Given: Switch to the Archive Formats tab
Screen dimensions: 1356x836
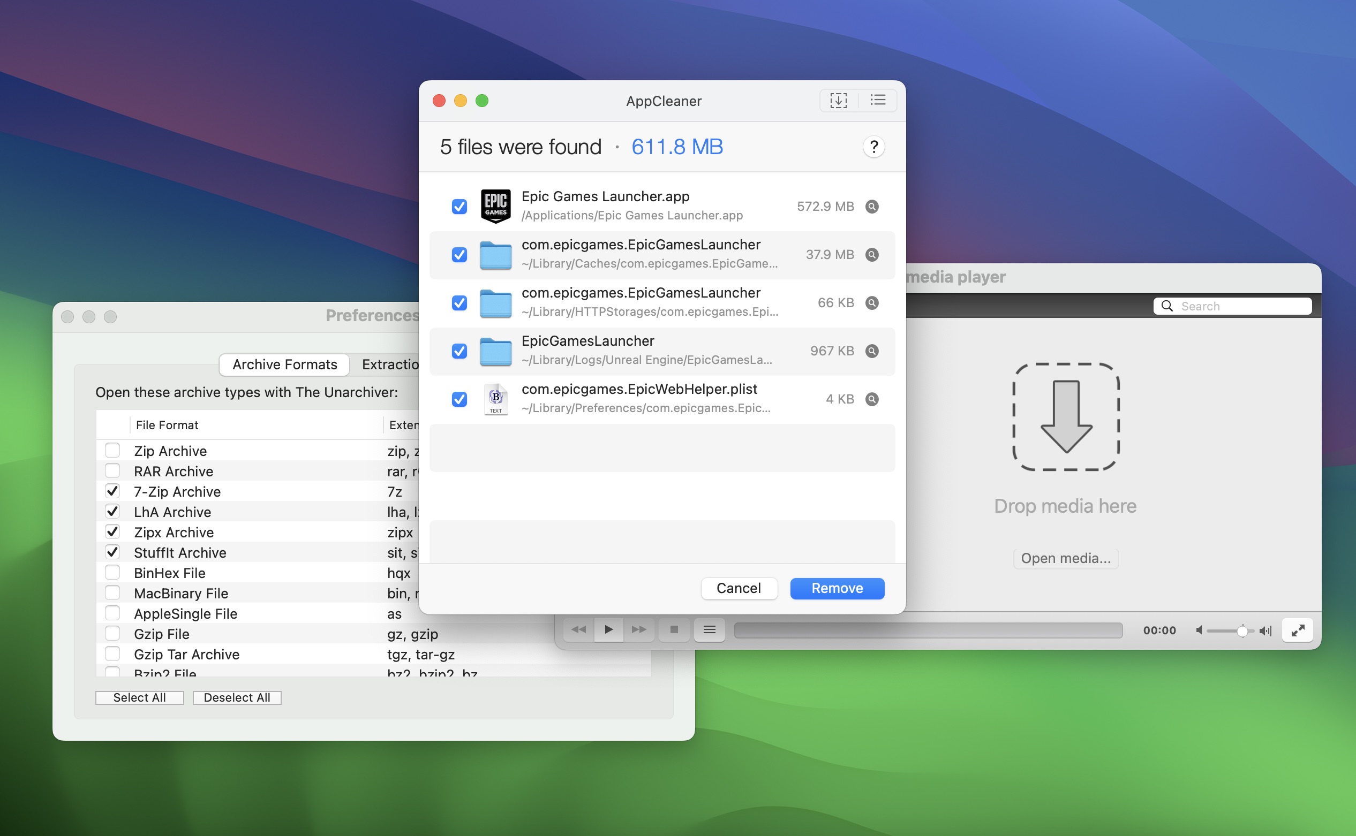Looking at the screenshot, I should tap(284, 365).
